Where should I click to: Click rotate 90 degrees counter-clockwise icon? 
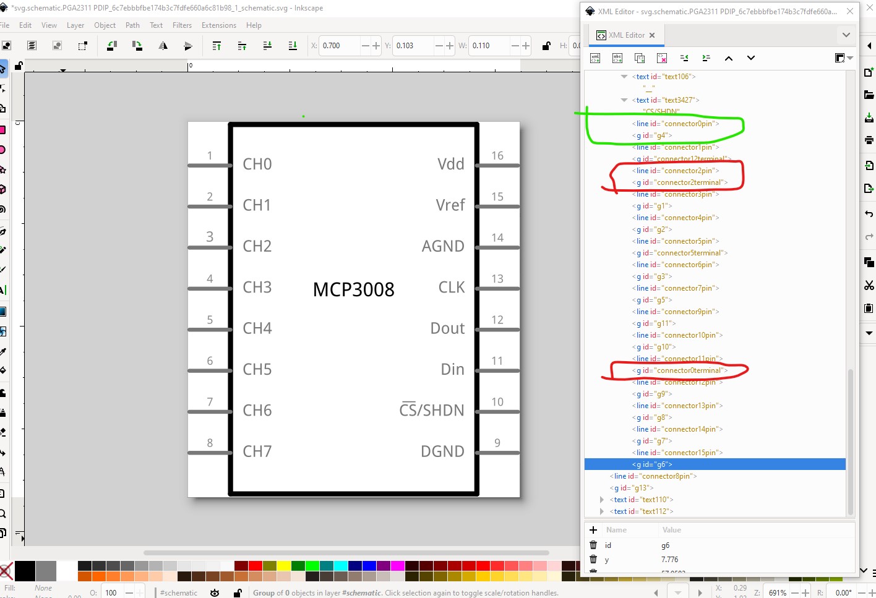point(112,46)
